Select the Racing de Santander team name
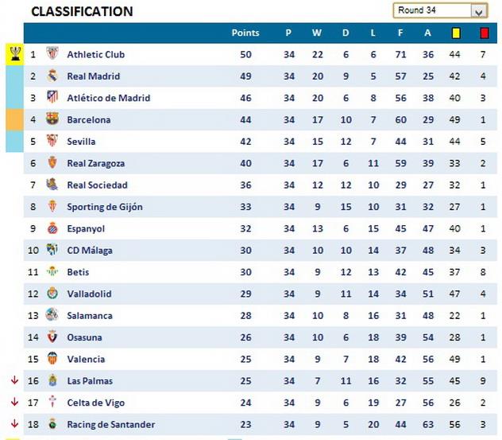Screen dimensions: 502x440 (110, 425)
